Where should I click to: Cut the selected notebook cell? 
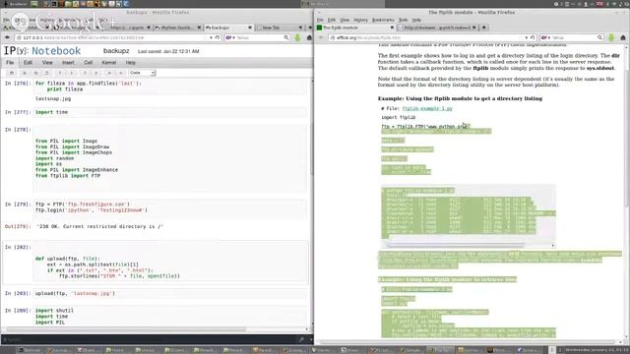point(25,73)
